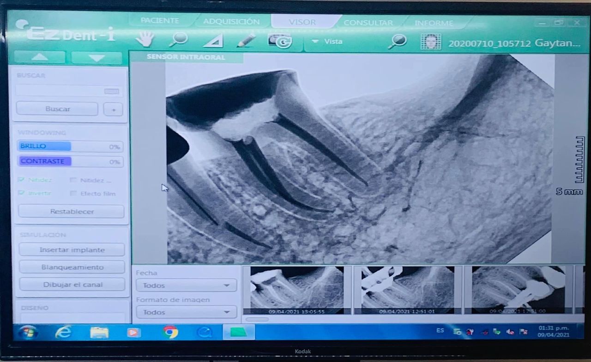
Task: Click the Insertar implante button
Action: point(72,250)
